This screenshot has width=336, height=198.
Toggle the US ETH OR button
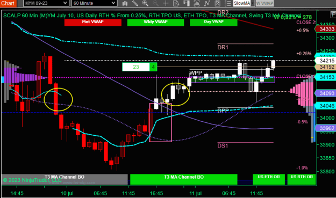pyautogui.click(x=269, y=179)
